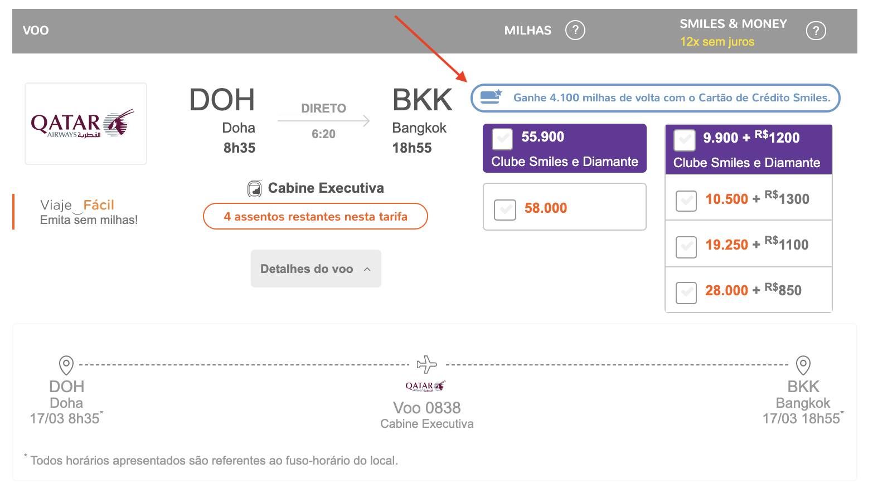This screenshot has height=488, width=873.
Task: Click the airplane icon on the route line
Action: [427, 364]
